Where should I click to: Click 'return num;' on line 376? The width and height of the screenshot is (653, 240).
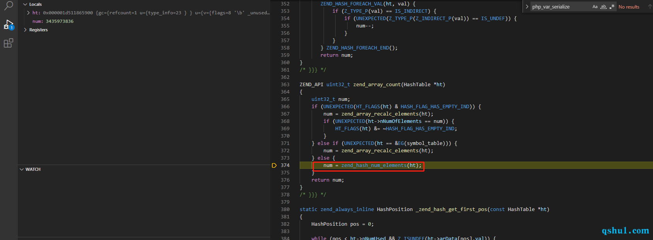(327, 180)
